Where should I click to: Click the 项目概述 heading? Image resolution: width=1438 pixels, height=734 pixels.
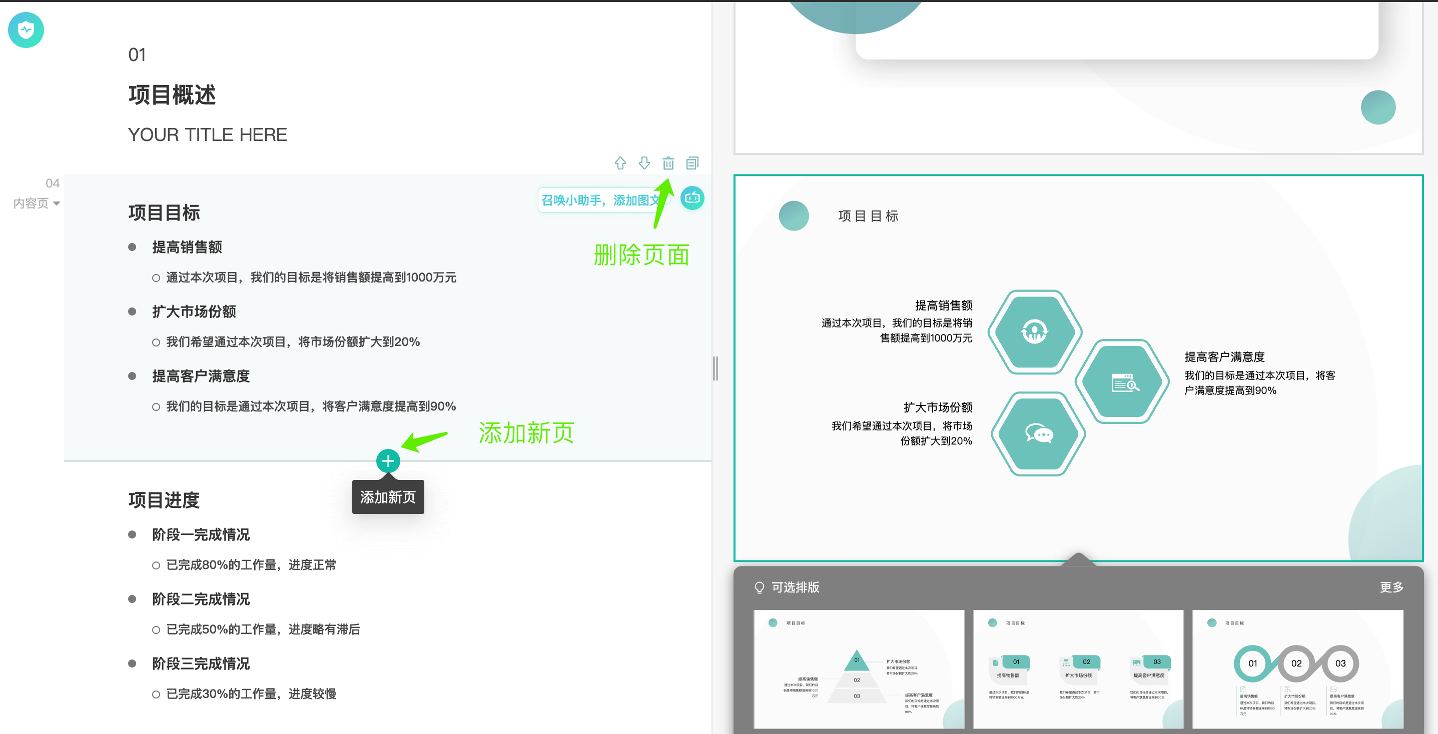click(172, 95)
